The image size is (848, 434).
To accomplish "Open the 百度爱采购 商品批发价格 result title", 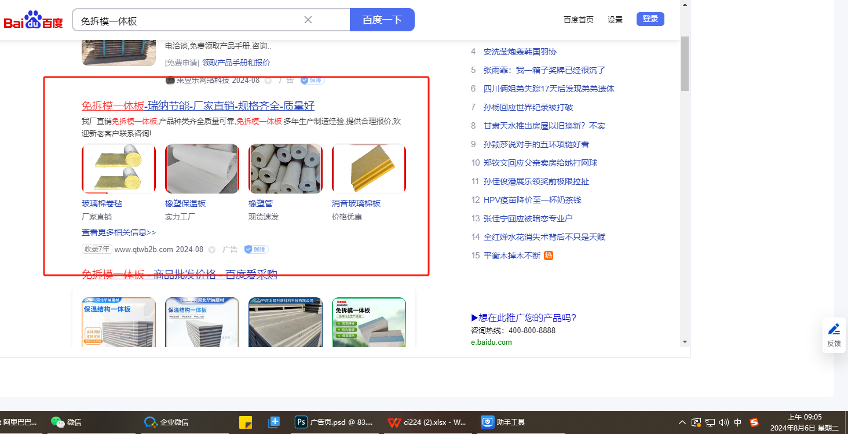I will coord(180,274).
